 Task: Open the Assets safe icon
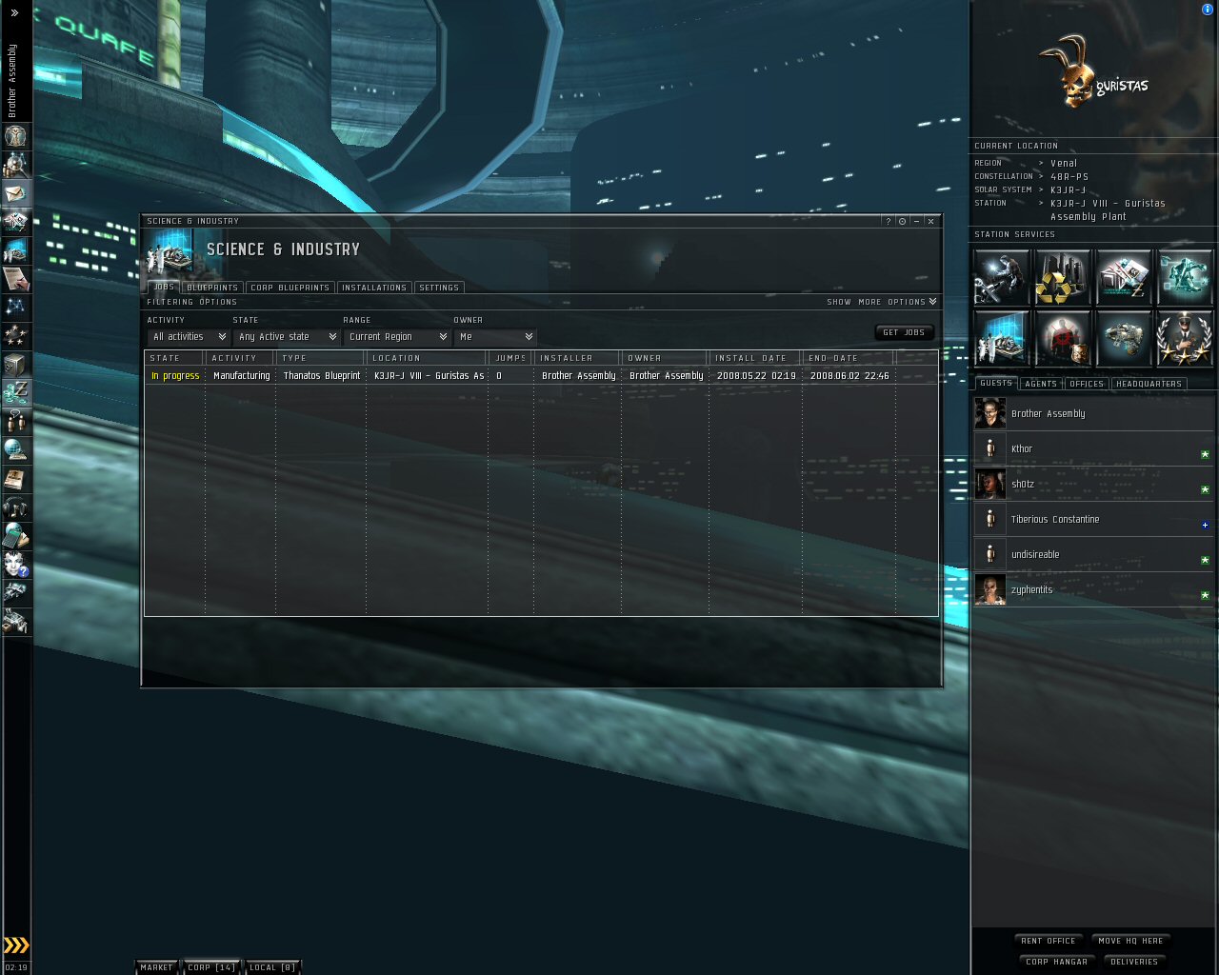pyautogui.click(x=16, y=365)
